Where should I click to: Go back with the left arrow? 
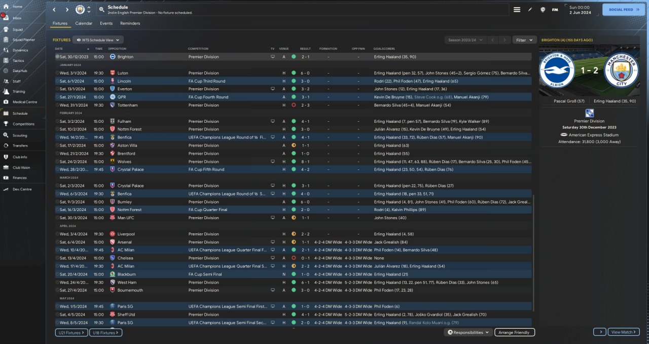click(x=54, y=10)
